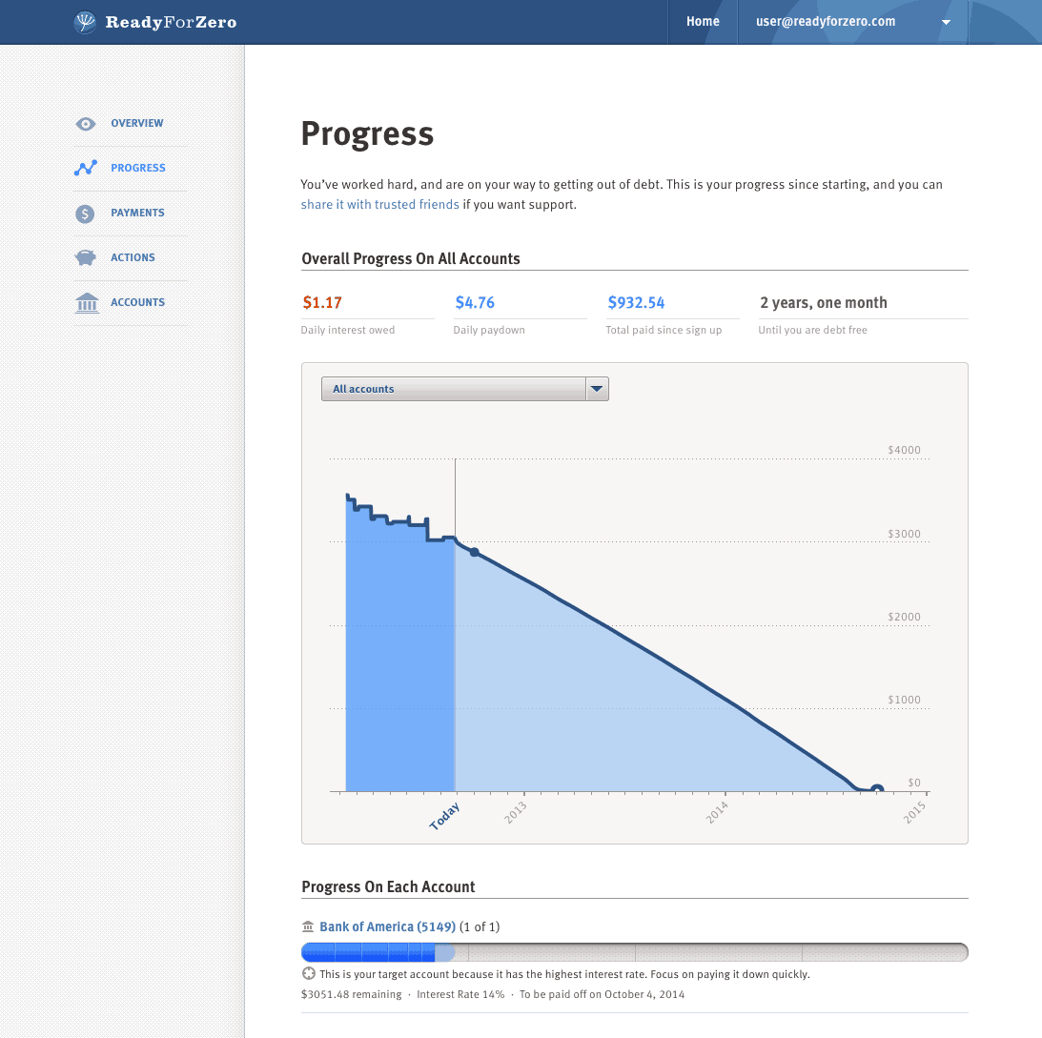The width and height of the screenshot is (1042, 1038).
Task: Click the Today marker on the chart axis
Action: tap(444, 816)
